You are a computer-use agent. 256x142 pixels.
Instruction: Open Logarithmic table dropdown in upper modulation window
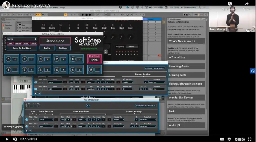click(x=91, y=89)
